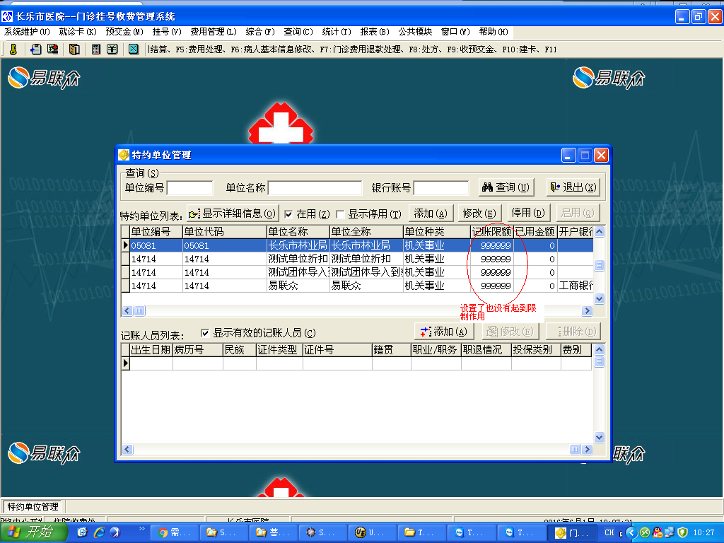Focus the 银行账号 input field
The height and width of the screenshot is (543, 724).
click(x=441, y=188)
